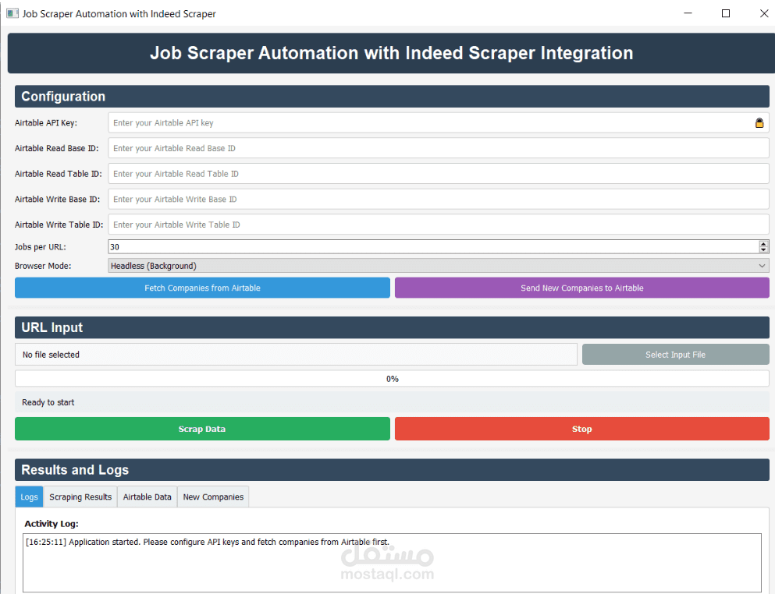
Task: Click the Browser Mode dropdown chevron
Action: tap(763, 266)
